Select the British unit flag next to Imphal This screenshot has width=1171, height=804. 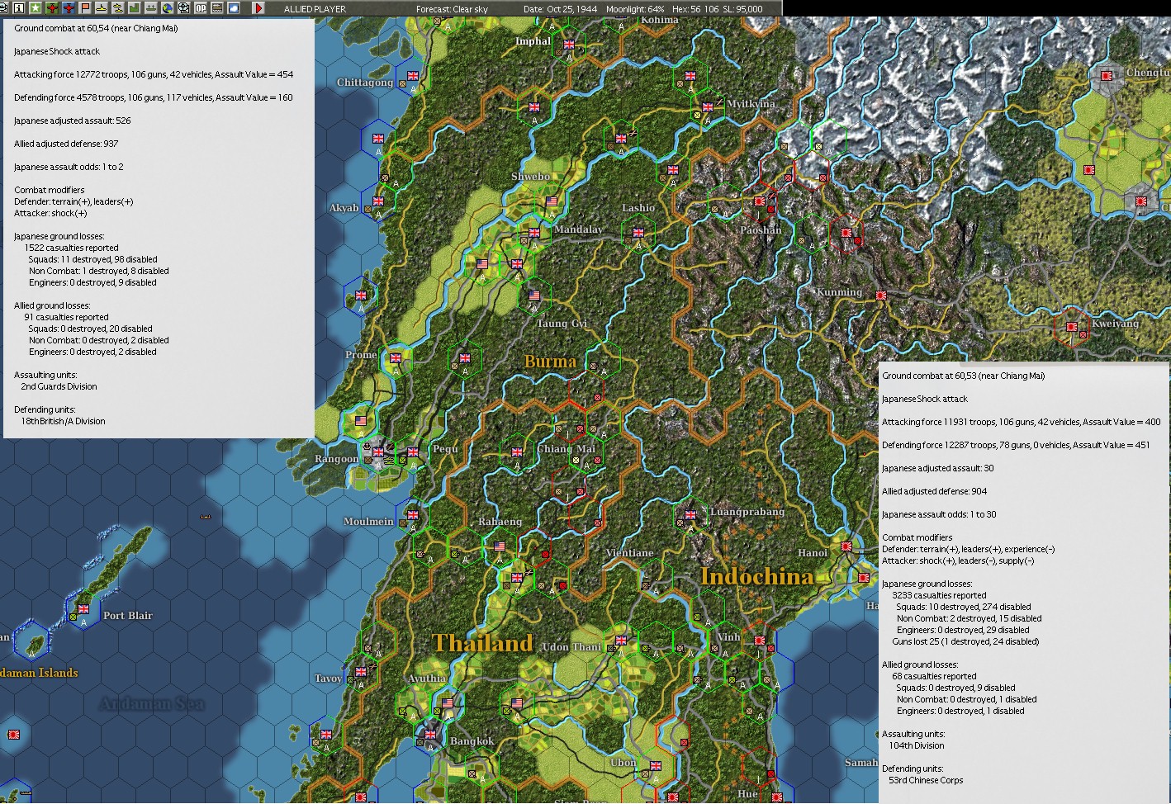[x=569, y=45]
